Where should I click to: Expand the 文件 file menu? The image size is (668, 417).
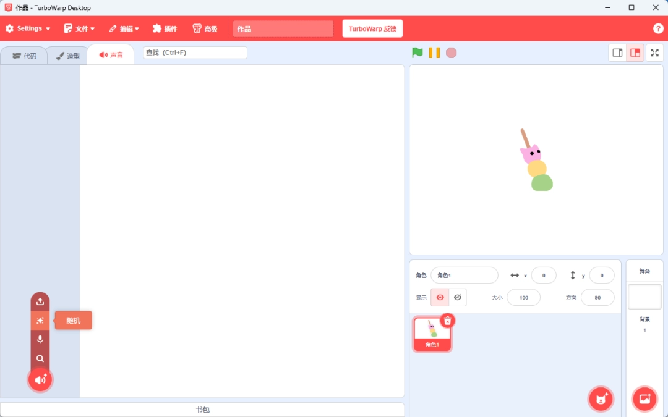click(80, 28)
